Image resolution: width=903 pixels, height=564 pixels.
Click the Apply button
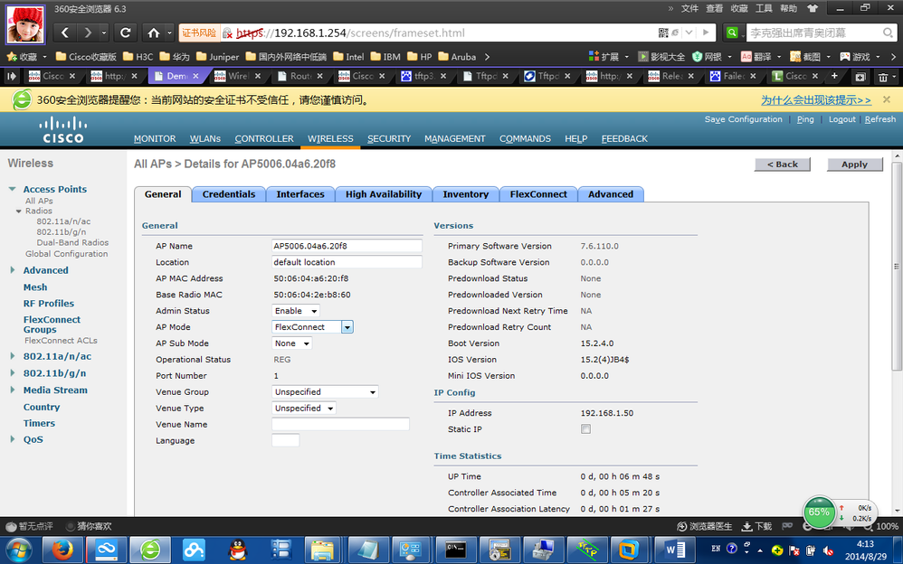tap(855, 164)
